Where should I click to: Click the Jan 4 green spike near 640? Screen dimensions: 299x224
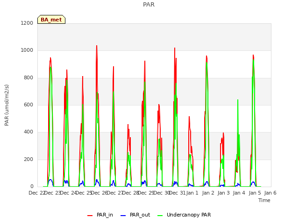[238, 100]
